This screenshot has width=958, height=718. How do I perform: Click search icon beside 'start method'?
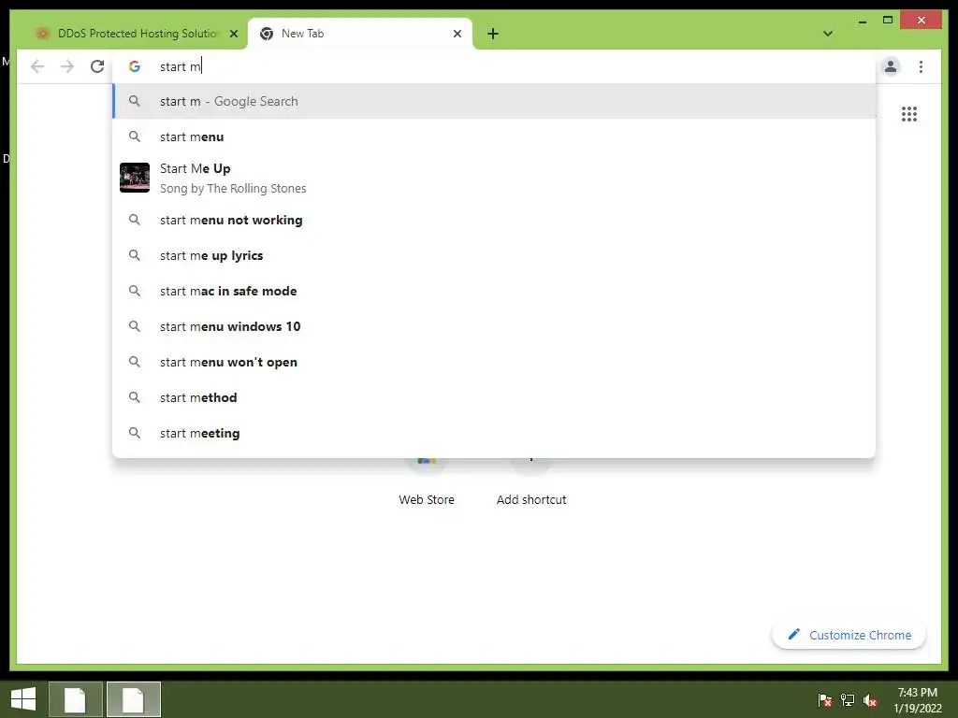point(135,397)
